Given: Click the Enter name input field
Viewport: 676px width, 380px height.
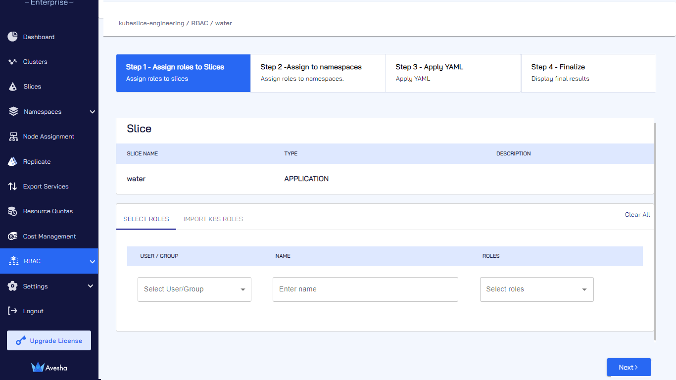Looking at the screenshot, I should point(365,289).
